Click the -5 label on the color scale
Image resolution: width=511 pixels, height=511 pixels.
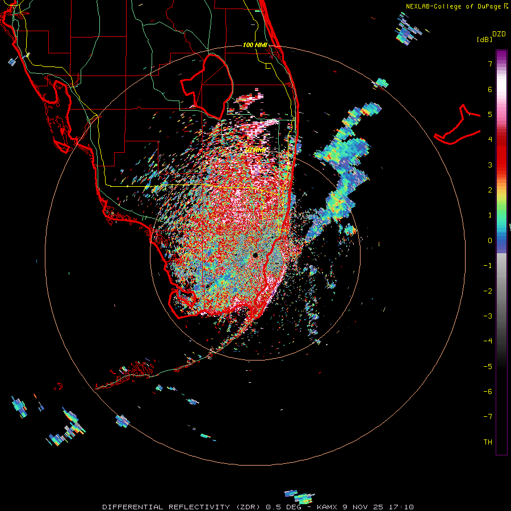[488, 366]
